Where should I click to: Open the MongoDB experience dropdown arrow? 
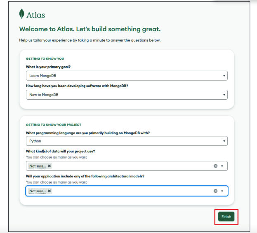click(x=224, y=95)
